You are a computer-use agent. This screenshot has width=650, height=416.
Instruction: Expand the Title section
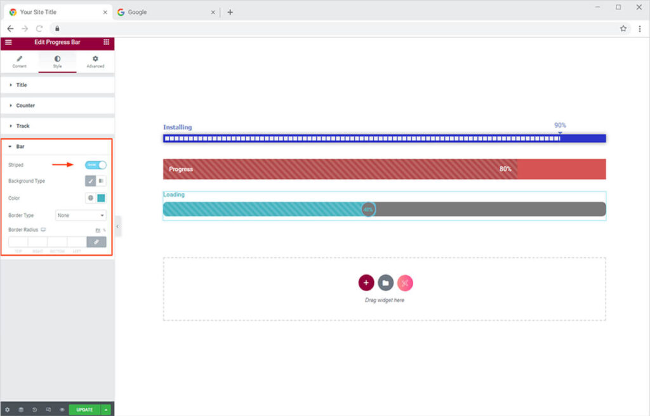(x=22, y=85)
